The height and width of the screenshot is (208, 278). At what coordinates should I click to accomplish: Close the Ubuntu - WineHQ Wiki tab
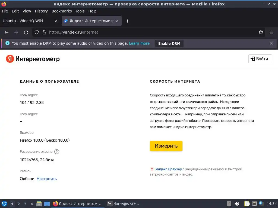coord(56,21)
